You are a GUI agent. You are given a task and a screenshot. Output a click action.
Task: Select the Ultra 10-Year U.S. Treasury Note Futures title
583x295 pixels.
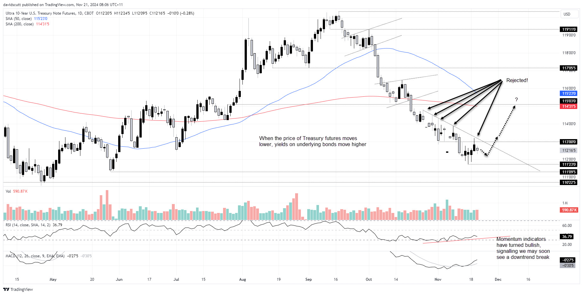coord(41,13)
